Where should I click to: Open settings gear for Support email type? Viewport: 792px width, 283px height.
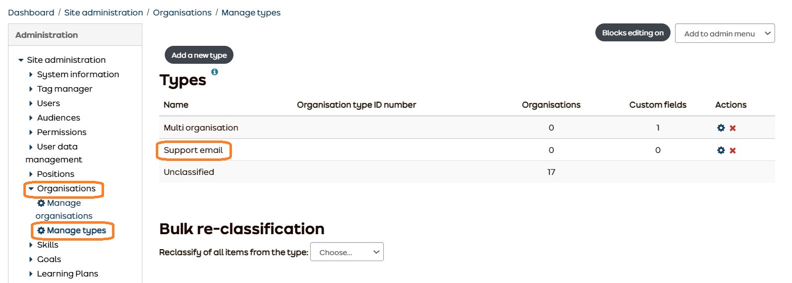tap(721, 150)
